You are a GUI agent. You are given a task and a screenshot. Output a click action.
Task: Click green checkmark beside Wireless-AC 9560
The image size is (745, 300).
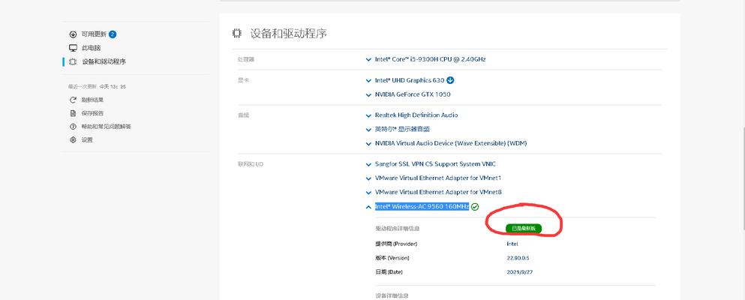(475, 206)
